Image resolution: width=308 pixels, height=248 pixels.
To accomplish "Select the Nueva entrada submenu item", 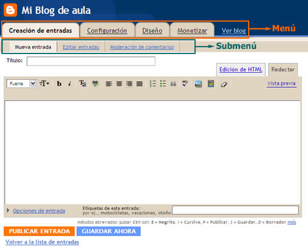I will (33, 47).
